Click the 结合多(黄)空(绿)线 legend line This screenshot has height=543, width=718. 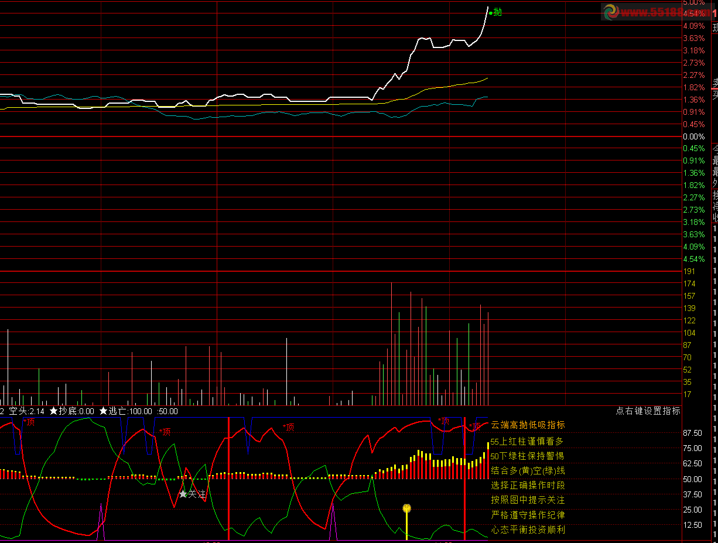[528, 470]
